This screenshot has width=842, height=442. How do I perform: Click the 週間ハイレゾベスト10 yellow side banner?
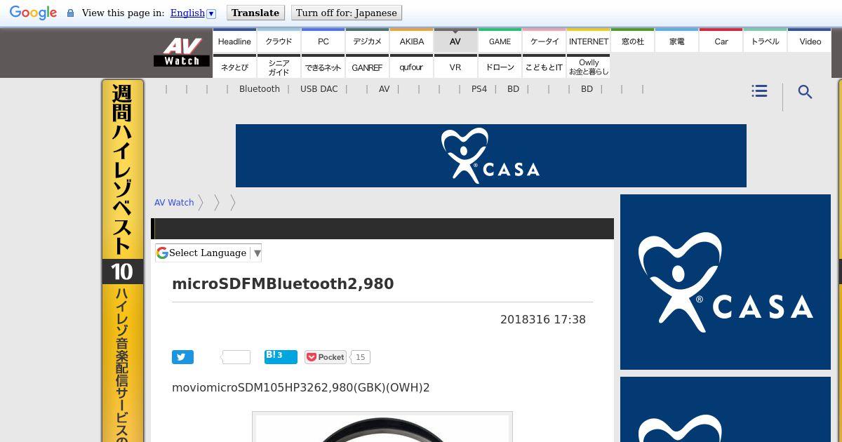click(123, 260)
